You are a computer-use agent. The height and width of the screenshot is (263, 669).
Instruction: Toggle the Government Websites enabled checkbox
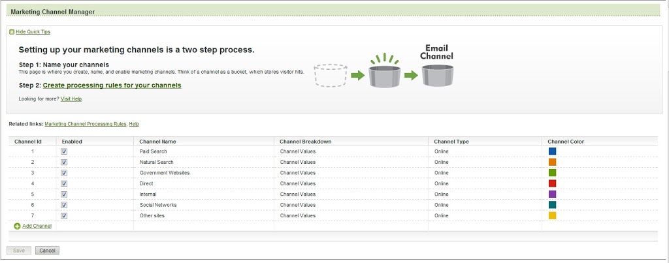point(64,173)
